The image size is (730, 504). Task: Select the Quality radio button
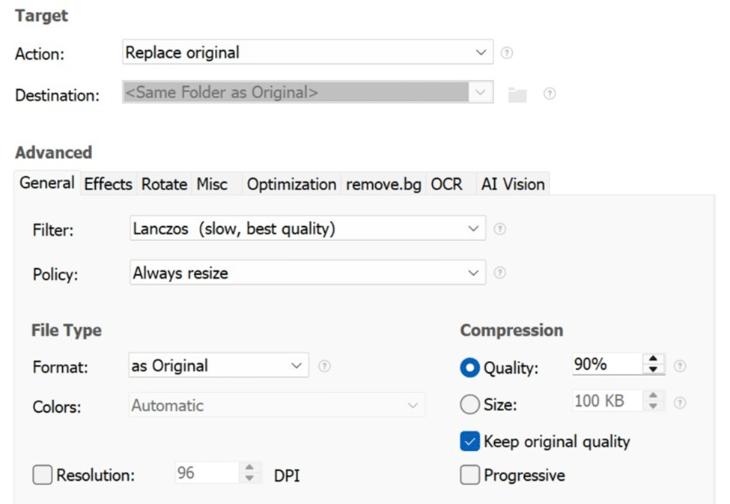coord(469,365)
